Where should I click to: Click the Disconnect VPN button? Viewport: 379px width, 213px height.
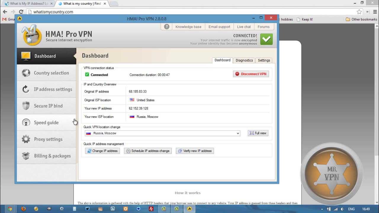[x=251, y=74]
